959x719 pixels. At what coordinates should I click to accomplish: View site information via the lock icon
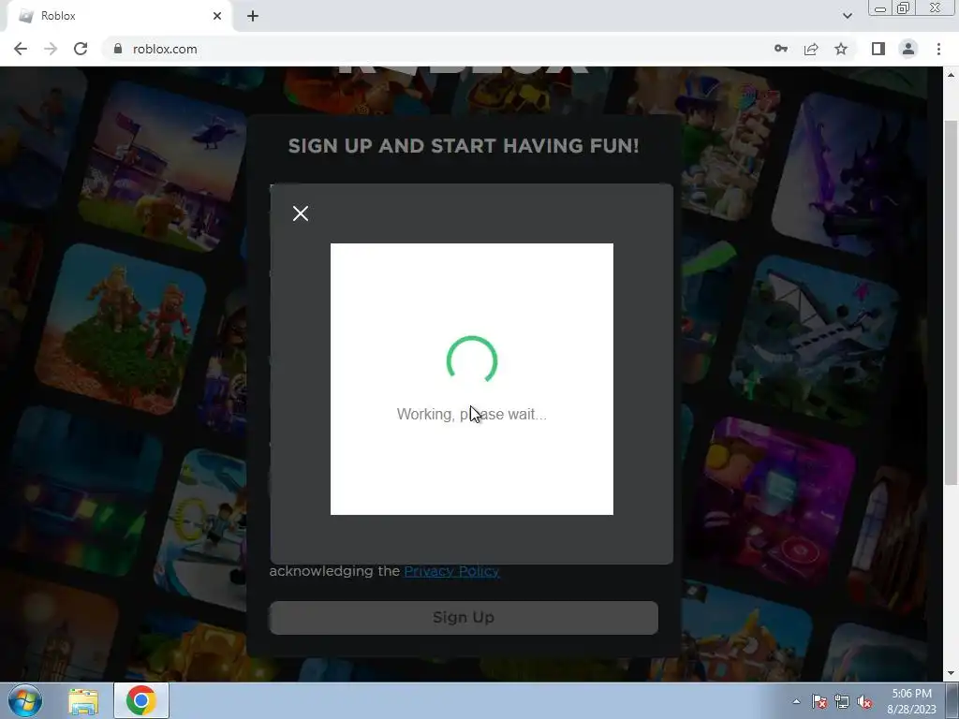click(118, 49)
